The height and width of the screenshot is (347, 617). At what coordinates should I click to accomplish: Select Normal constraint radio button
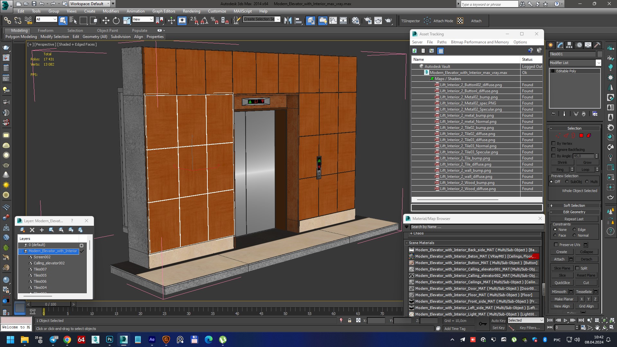coord(574,235)
